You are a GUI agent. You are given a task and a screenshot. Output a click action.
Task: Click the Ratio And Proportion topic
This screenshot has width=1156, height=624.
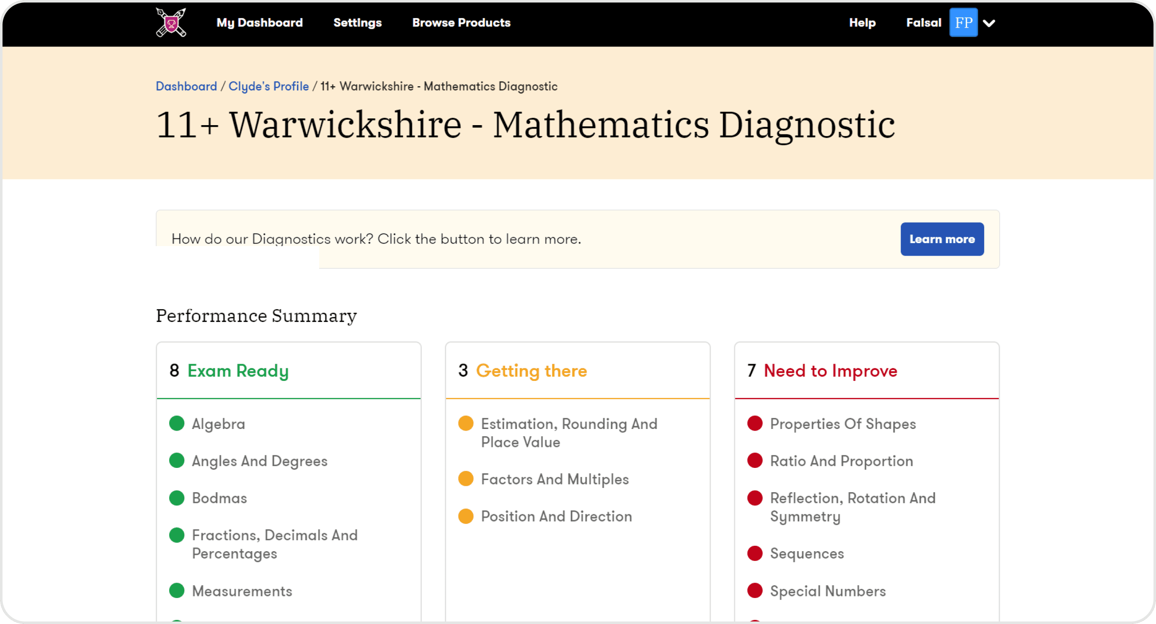841,461
